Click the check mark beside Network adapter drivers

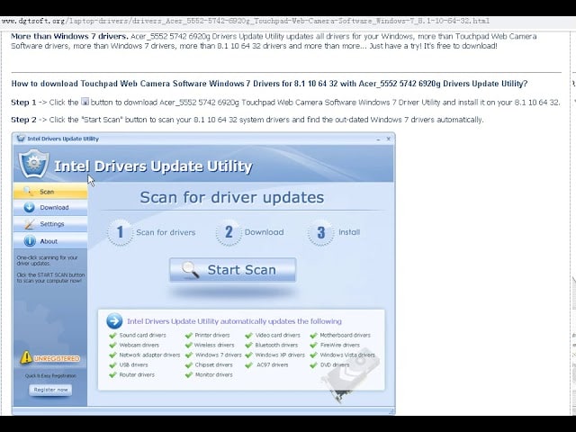click(112, 355)
